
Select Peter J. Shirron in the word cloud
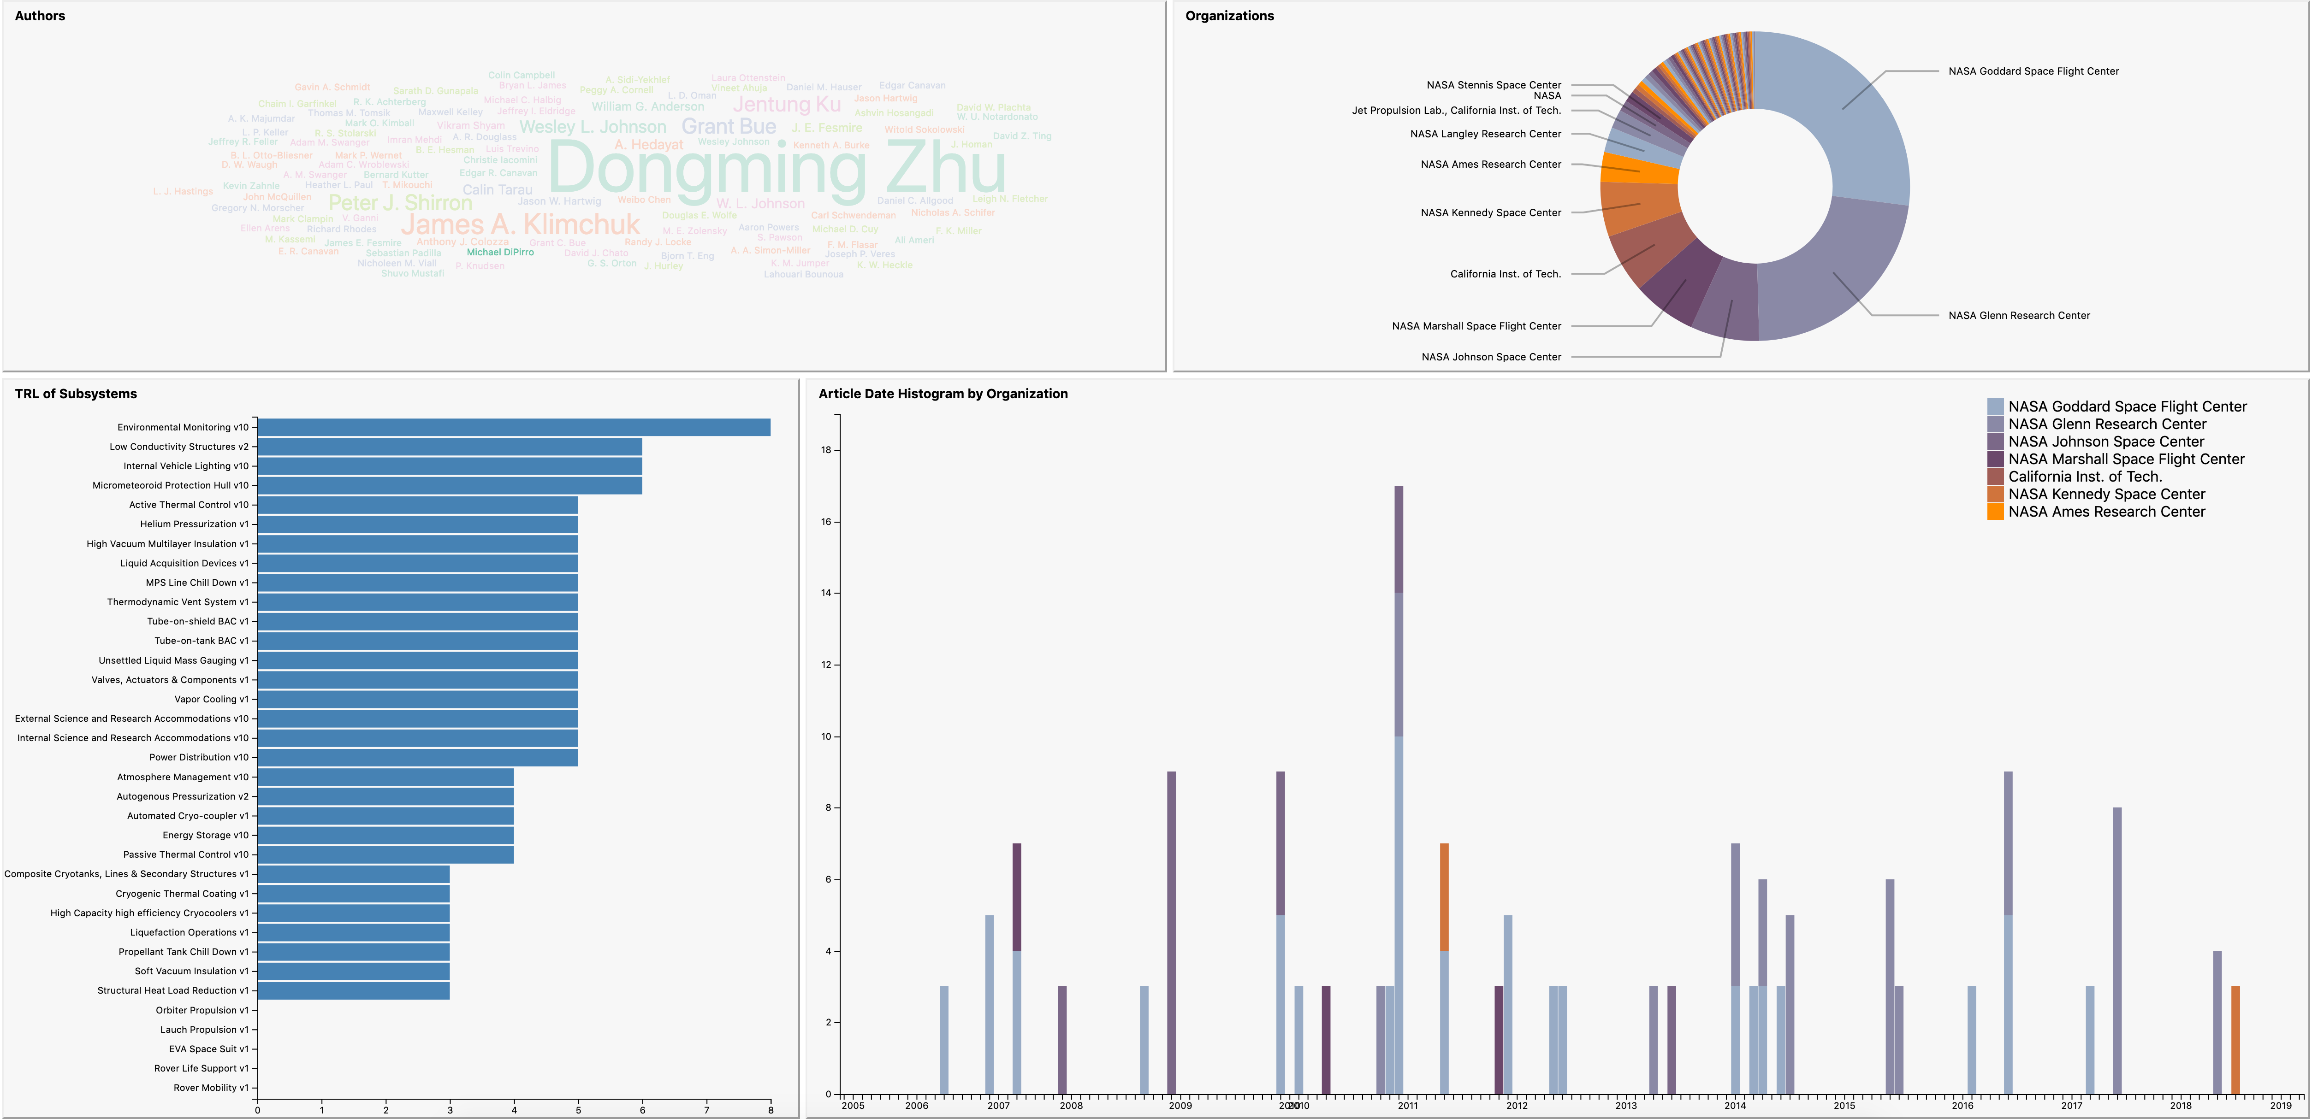[400, 203]
